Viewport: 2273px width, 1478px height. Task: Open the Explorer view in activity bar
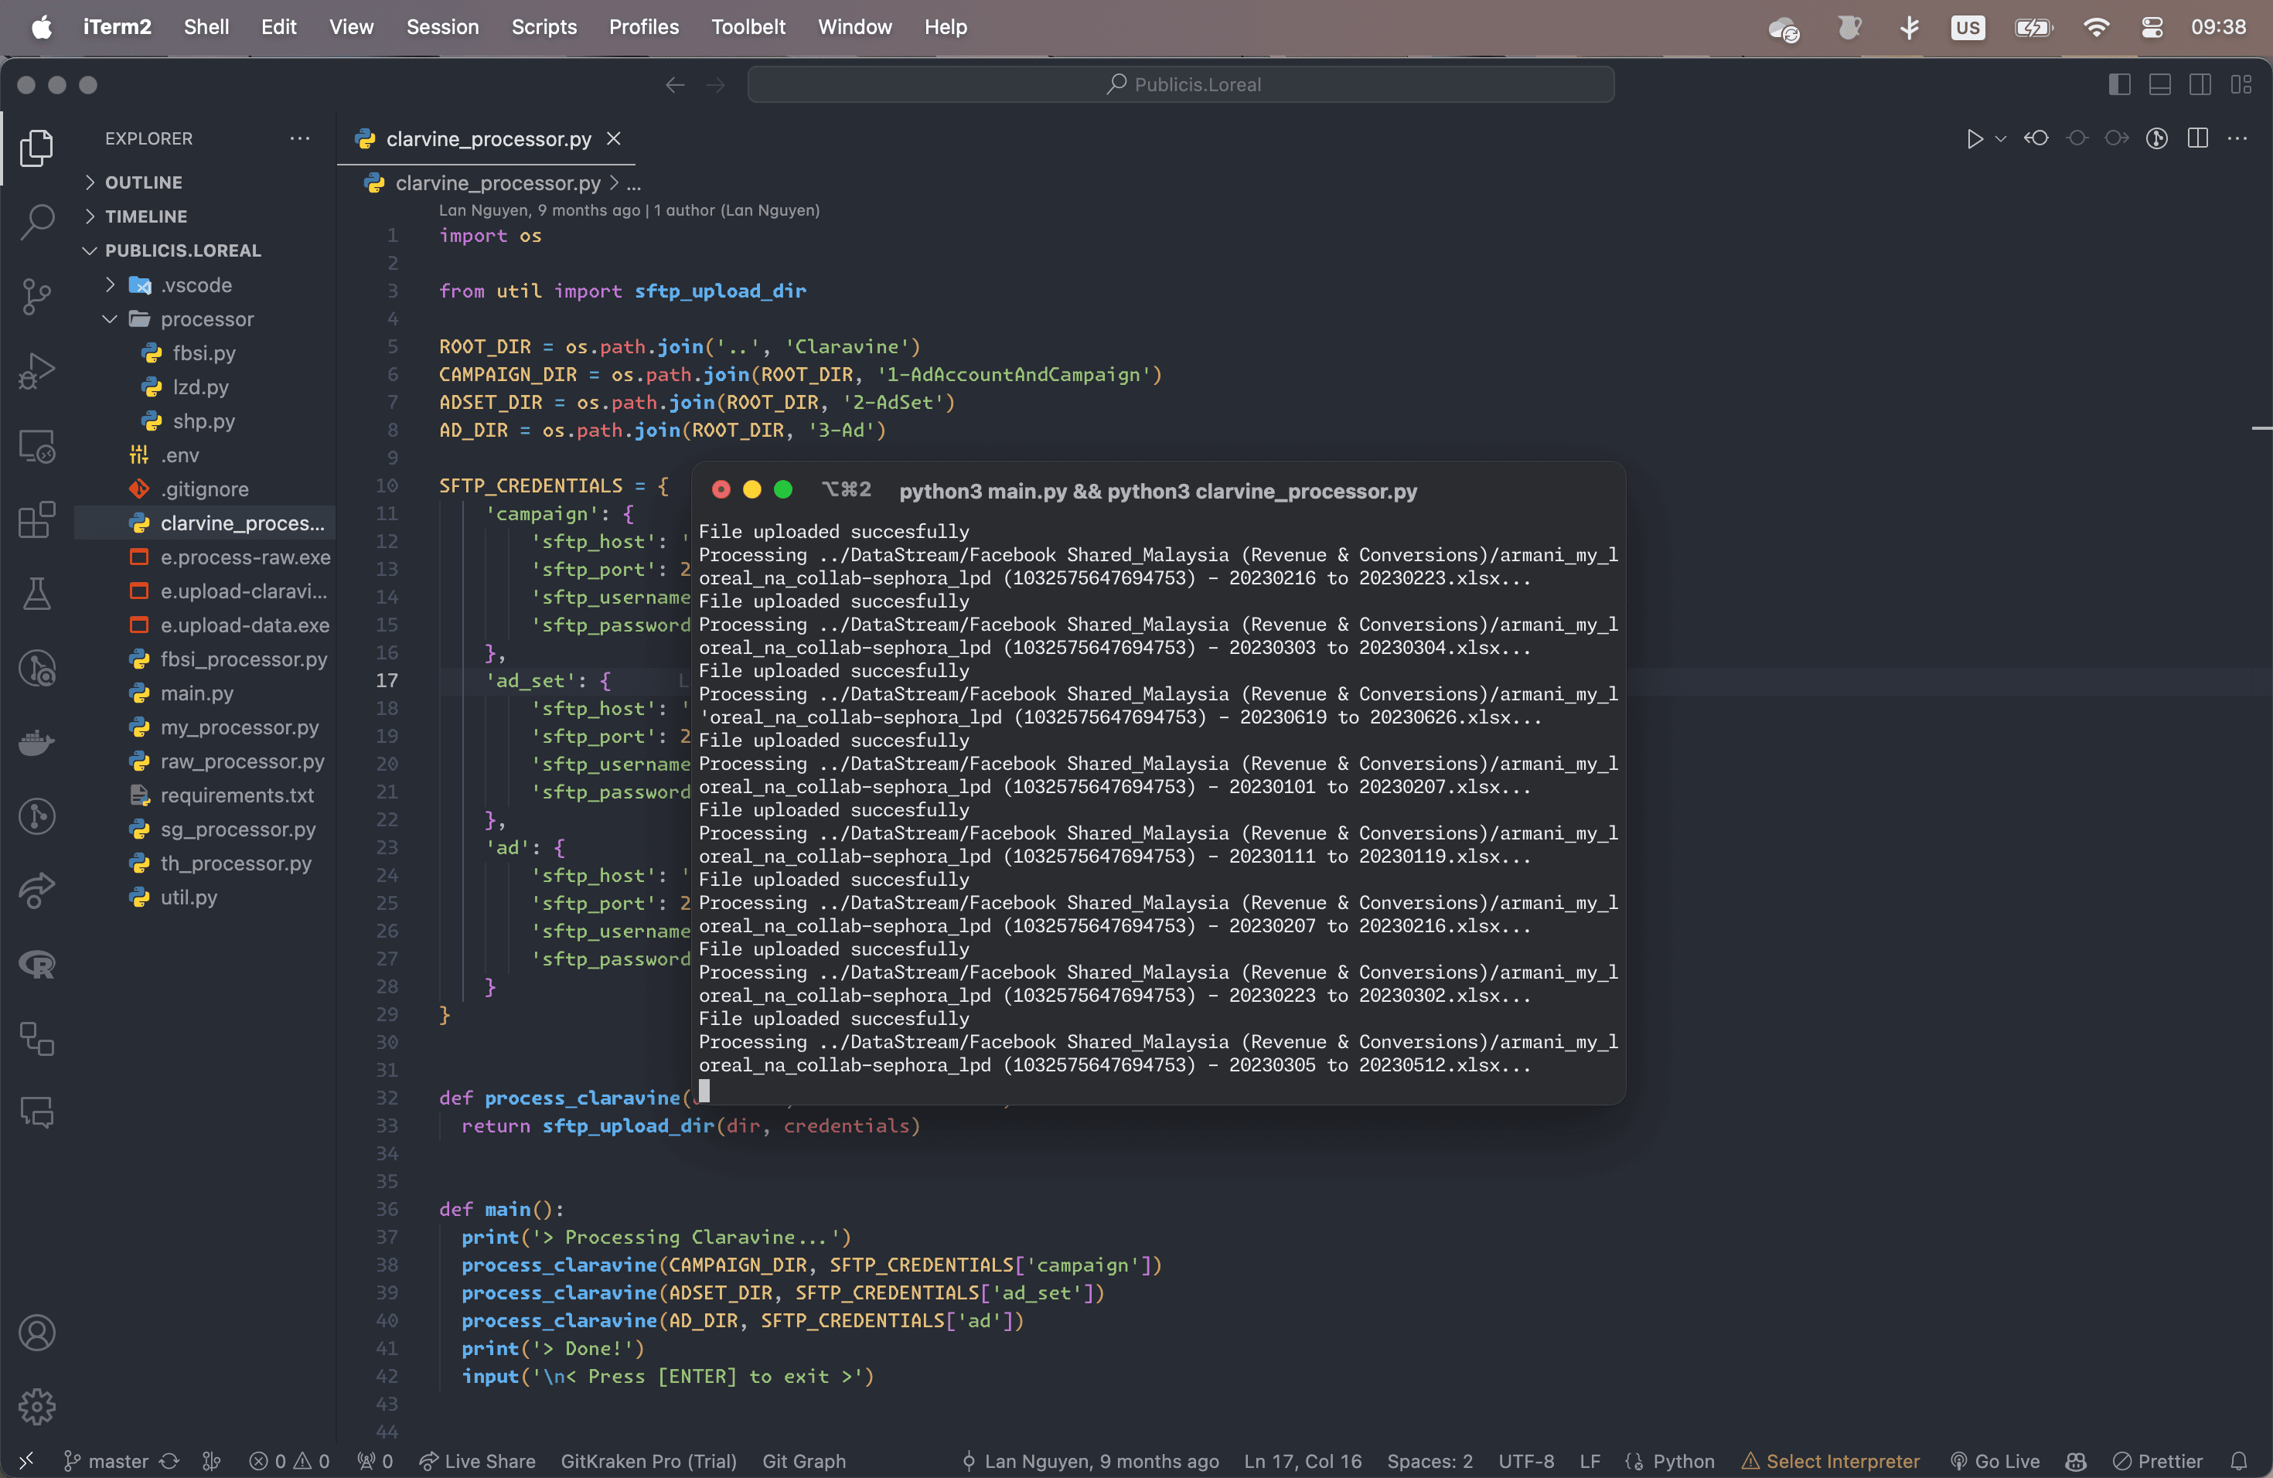click(x=36, y=147)
